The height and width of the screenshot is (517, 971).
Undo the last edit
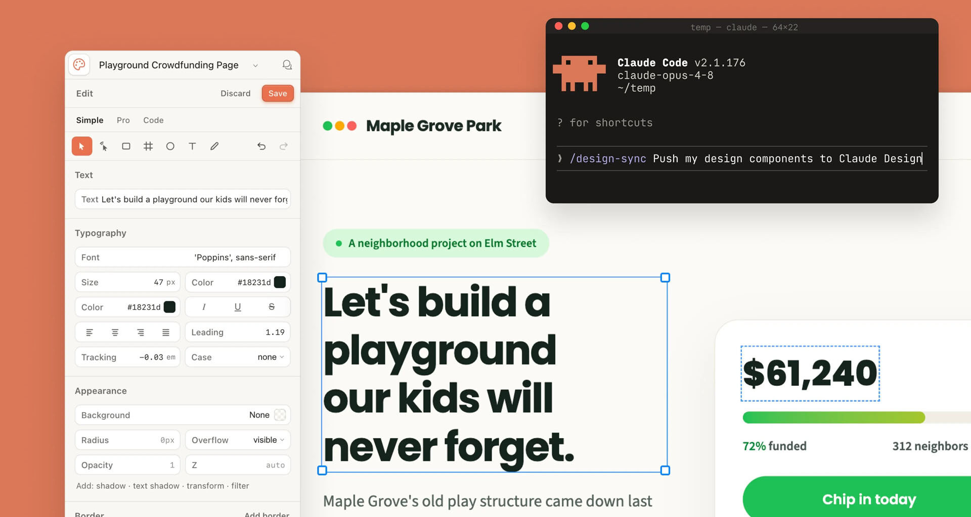pyautogui.click(x=261, y=146)
